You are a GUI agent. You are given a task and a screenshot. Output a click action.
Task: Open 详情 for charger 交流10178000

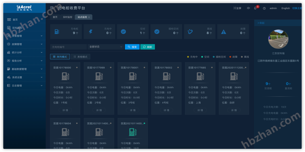tap(65, 110)
